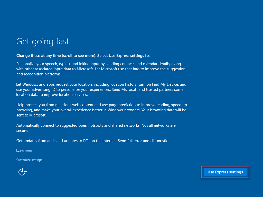
Task: Click the highlighted red-bordered Express settings button
Action: point(225,172)
